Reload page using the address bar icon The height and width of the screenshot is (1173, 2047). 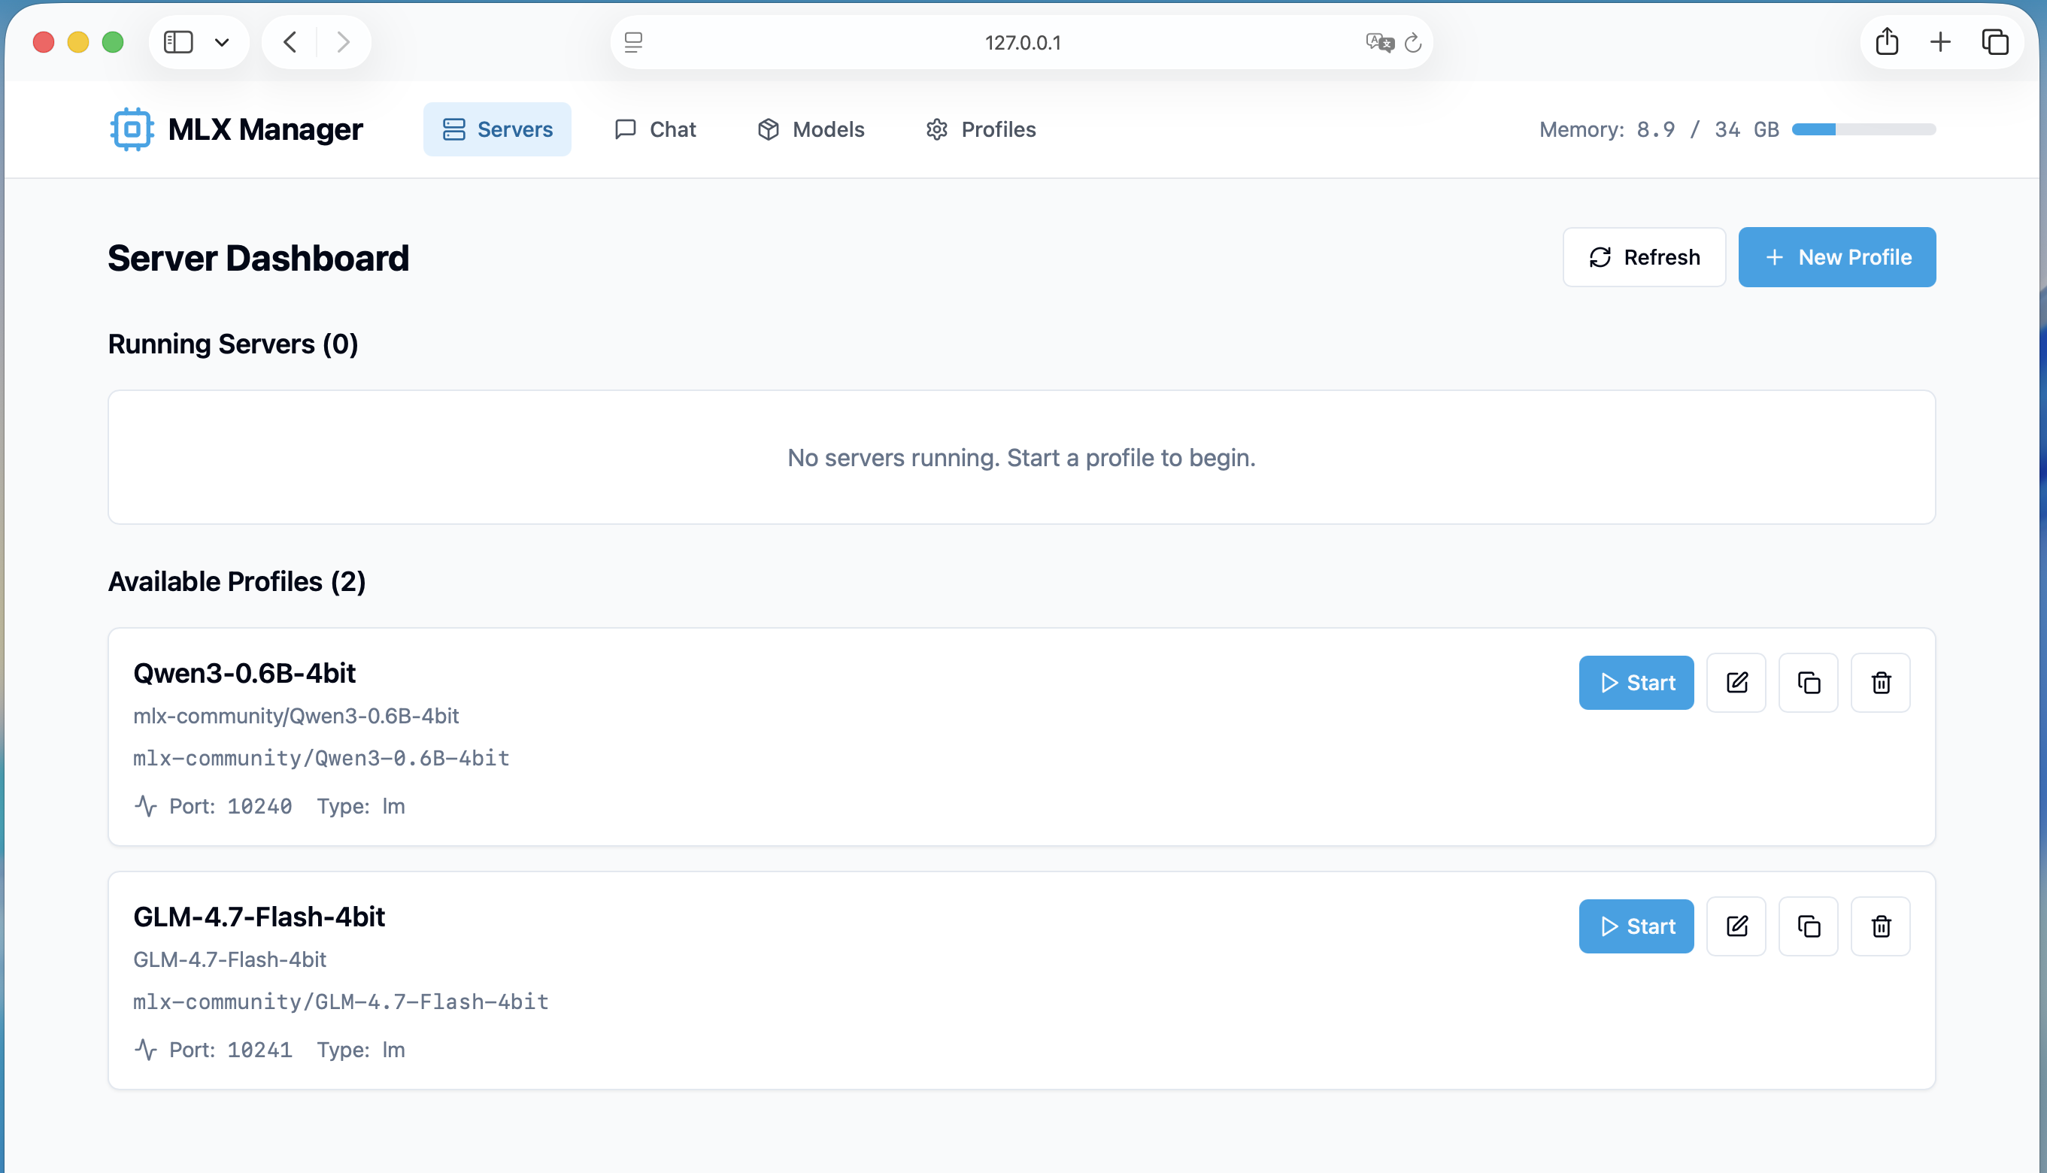pyautogui.click(x=1413, y=43)
